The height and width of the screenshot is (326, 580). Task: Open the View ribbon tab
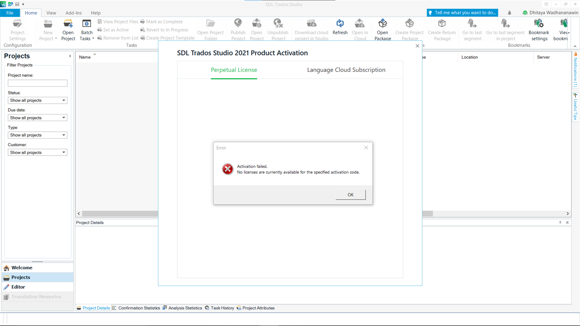click(51, 13)
